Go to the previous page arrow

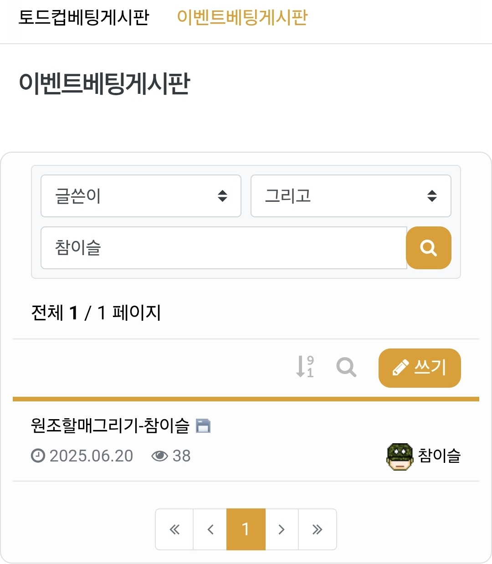click(210, 529)
